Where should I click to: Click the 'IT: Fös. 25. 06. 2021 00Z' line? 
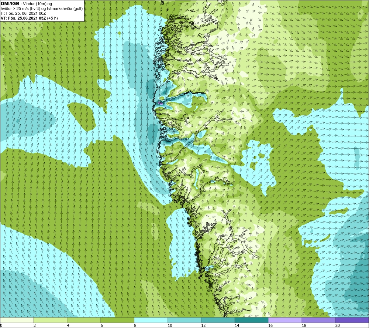(23, 13)
